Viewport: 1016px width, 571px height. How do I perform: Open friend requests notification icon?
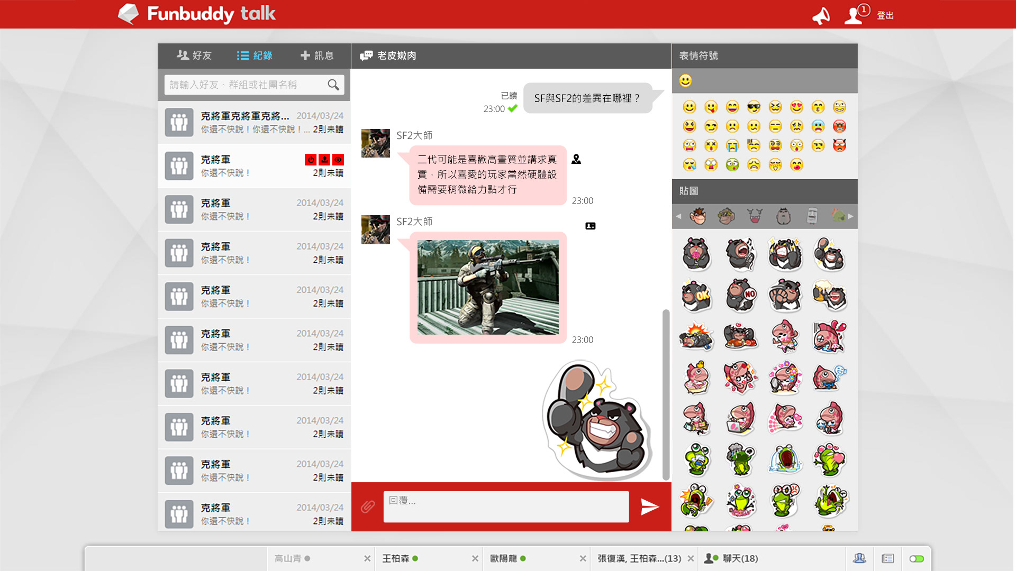point(855,15)
